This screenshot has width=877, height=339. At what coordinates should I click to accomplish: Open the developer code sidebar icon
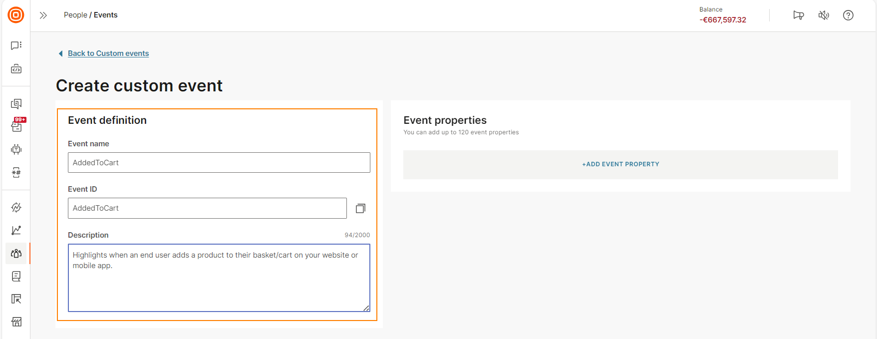tap(16, 69)
